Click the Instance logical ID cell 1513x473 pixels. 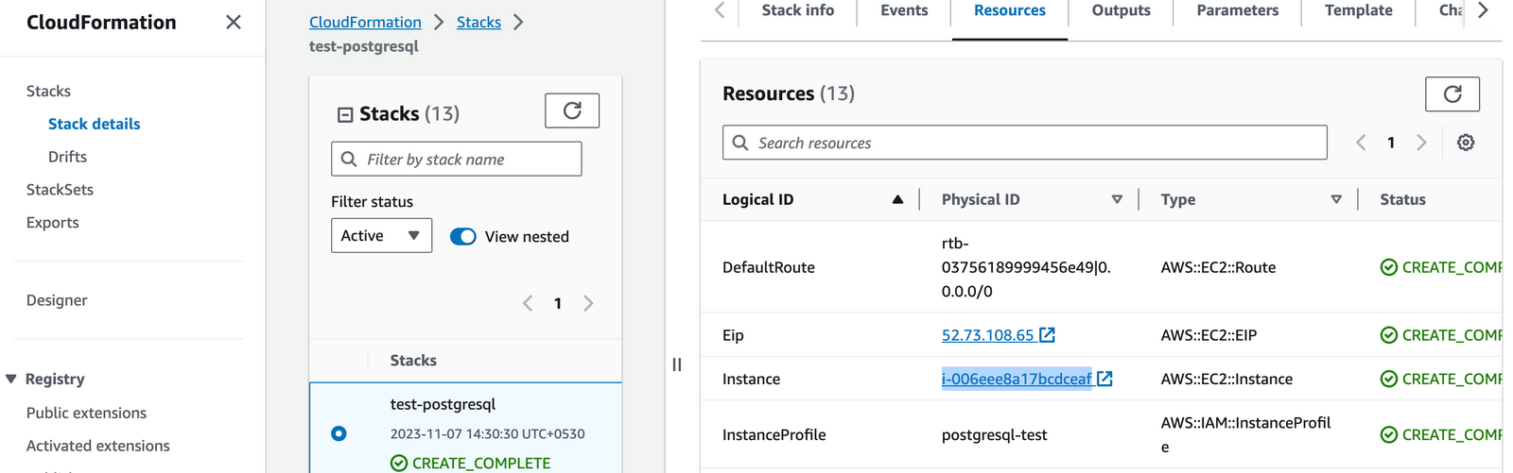point(751,379)
